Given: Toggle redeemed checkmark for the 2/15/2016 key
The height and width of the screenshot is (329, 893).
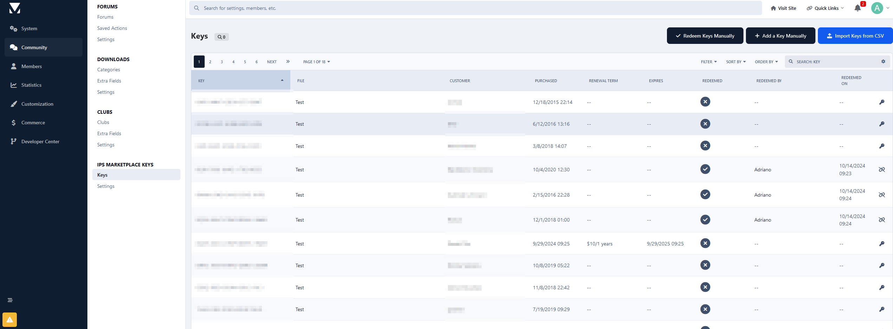Looking at the screenshot, I should point(705,195).
